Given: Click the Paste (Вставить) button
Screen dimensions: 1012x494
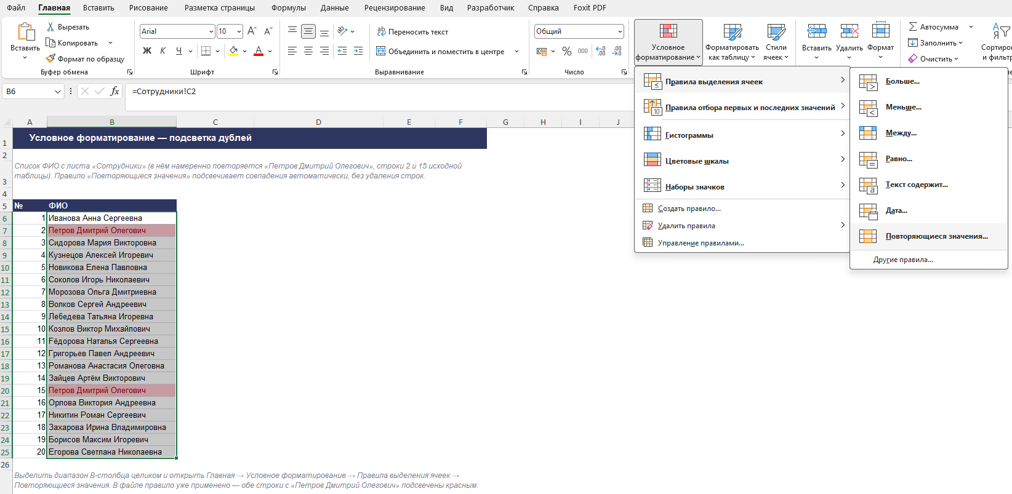Looking at the screenshot, I should click(25, 42).
